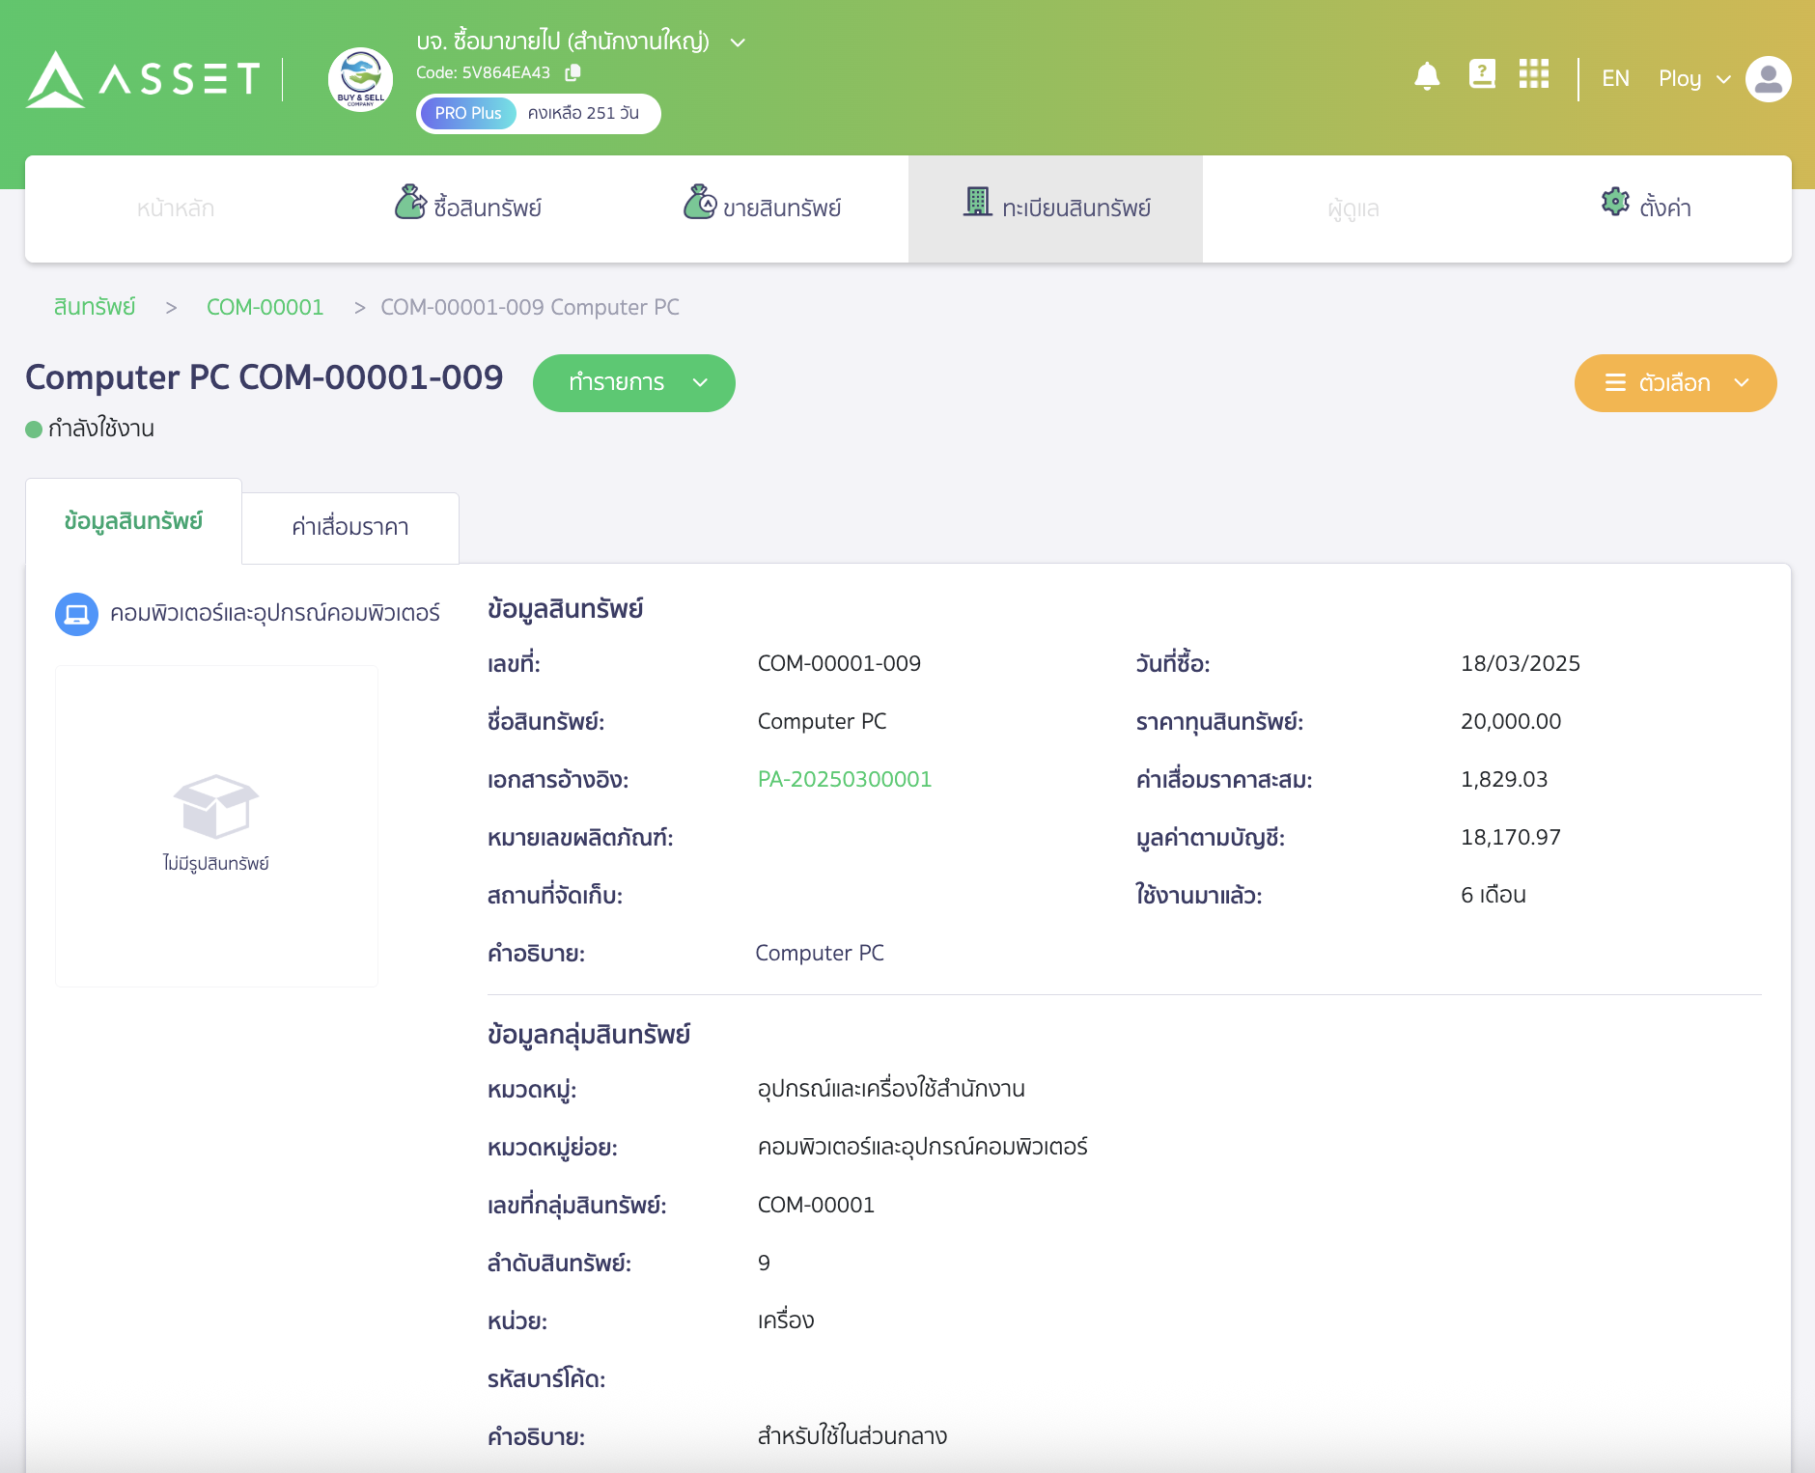Expand the Ploy user menu
The width and height of the screenshot is (1815, 1473).
click(1693, 79)
